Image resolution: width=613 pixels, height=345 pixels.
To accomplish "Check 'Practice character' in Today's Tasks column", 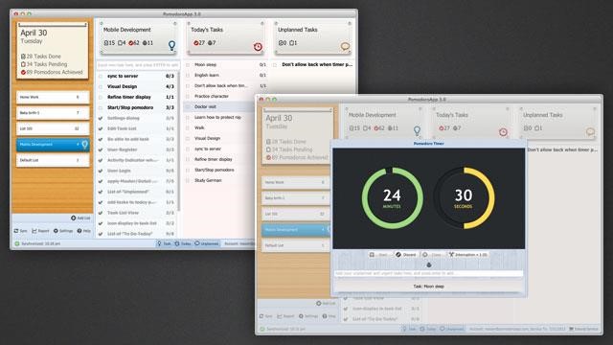I will pyautogui.click(x=188, y=96).
